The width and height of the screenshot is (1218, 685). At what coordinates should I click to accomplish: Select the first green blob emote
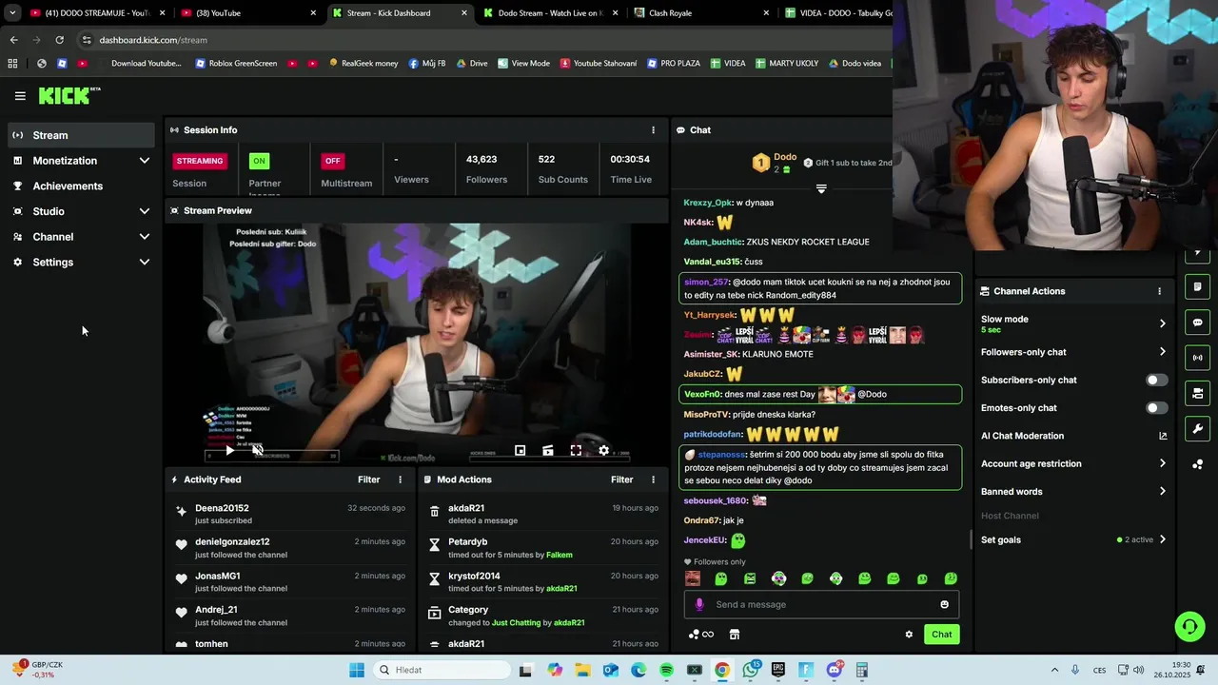[x=721, y=578]
